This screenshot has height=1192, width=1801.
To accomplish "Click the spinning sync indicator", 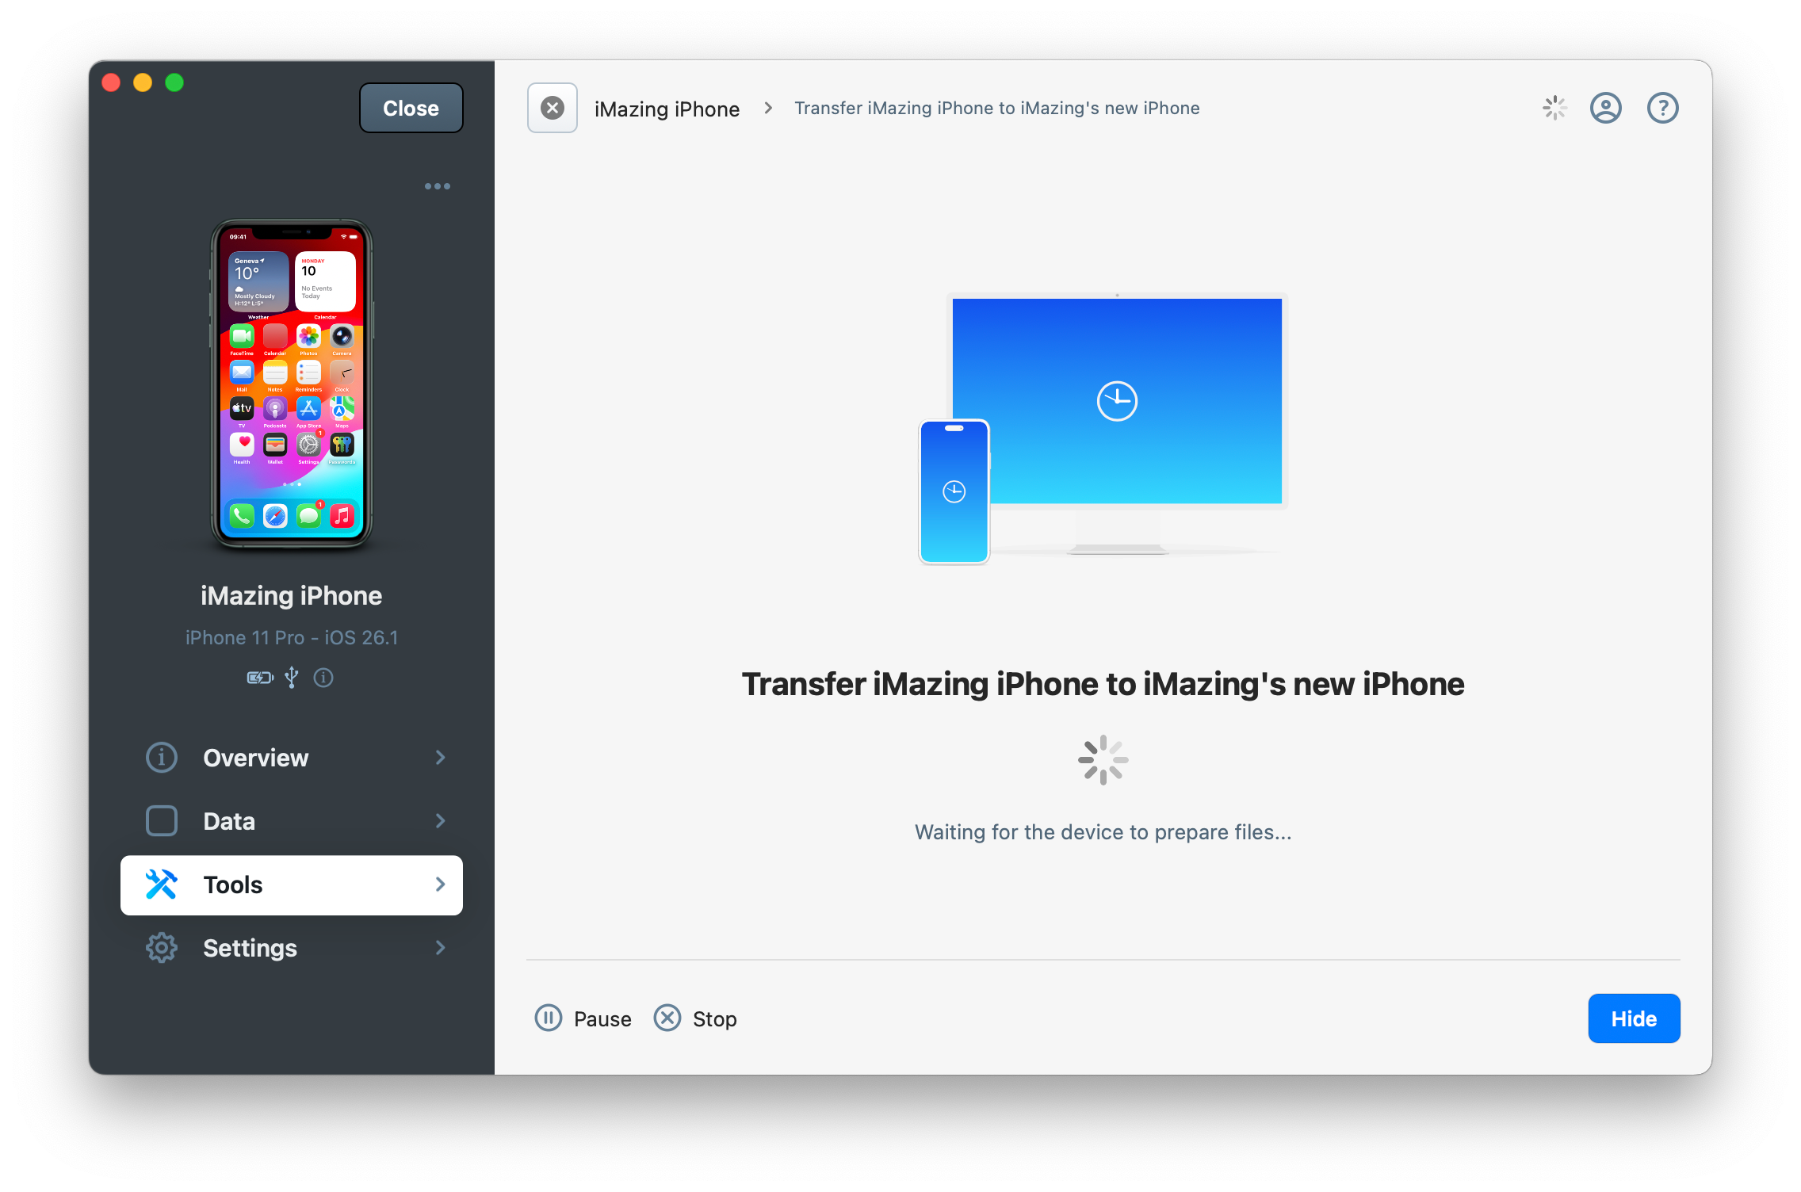I will [x=1554, y=108].
